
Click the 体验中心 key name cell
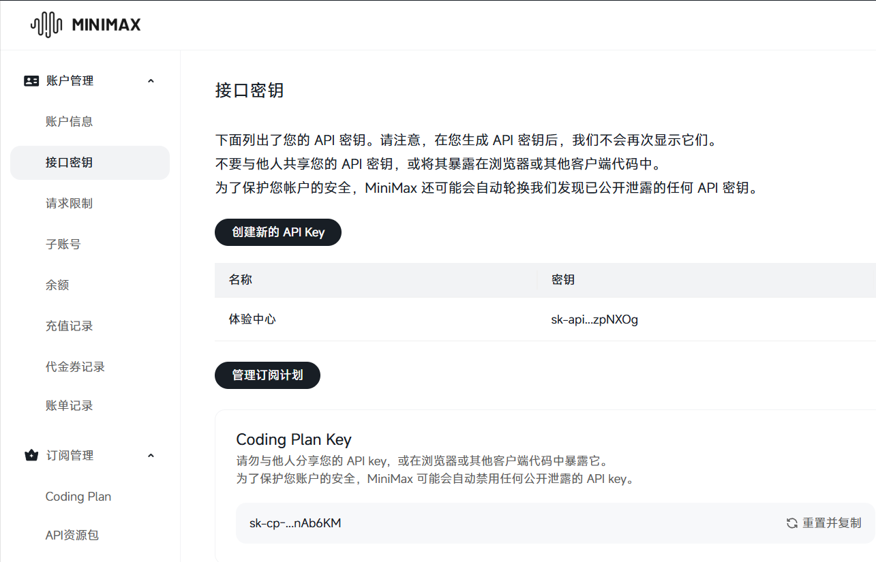(252, 319)
